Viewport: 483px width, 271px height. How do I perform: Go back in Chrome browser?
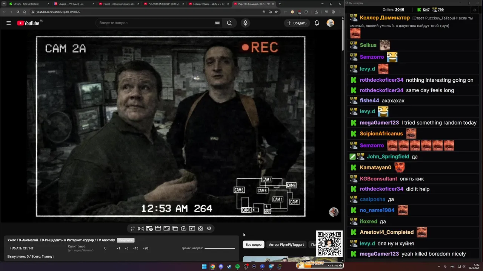[x=4, y=12]
